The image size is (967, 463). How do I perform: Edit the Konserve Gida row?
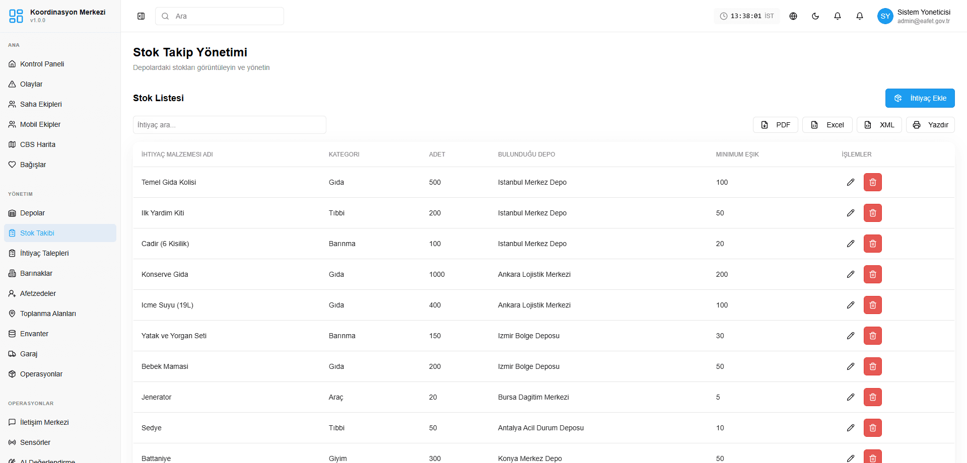pos(851,274)
